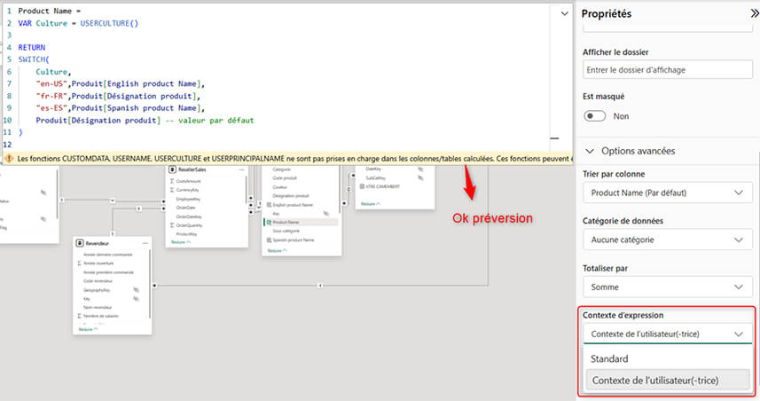Click the Revendeur table icon

point(80,243)
